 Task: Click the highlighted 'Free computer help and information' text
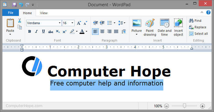tap(107, 83)
